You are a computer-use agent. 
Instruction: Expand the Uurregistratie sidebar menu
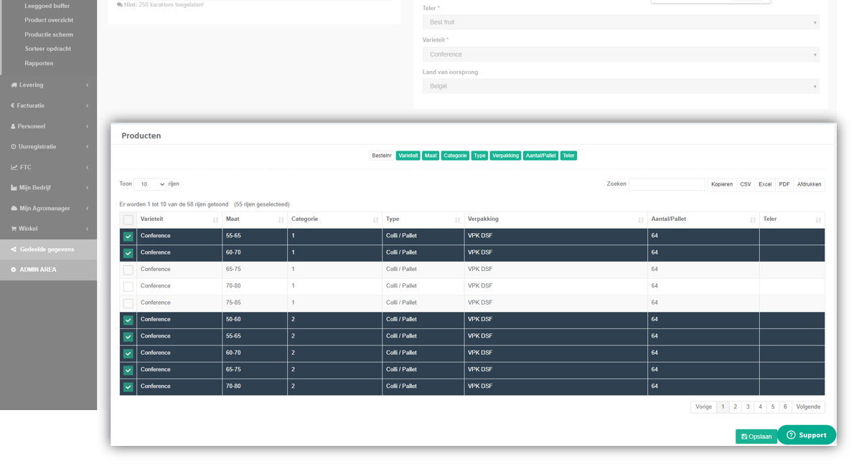pyautogui.click(x=49, y=146)
